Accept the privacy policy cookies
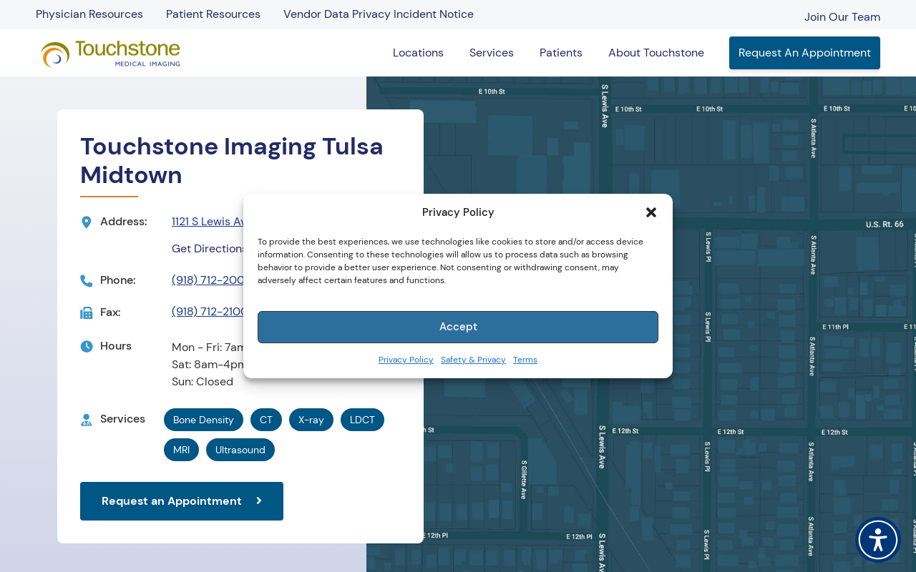Screen dimensions: 916x572 click(458, 327)
